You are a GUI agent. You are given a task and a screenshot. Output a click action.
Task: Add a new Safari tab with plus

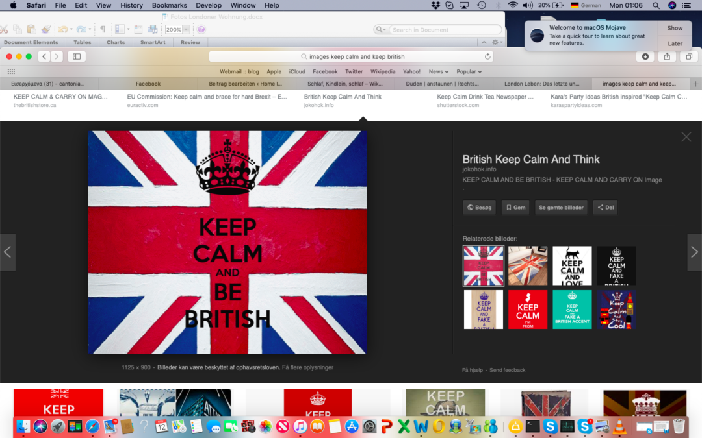(695, 84)
